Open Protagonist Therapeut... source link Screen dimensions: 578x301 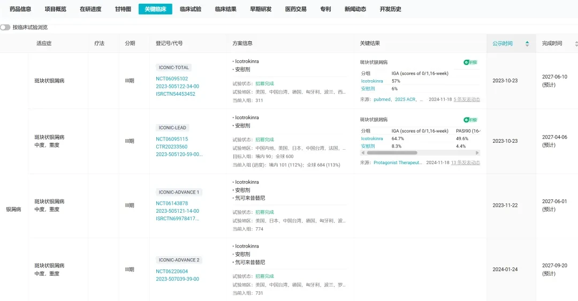point(398,163)
